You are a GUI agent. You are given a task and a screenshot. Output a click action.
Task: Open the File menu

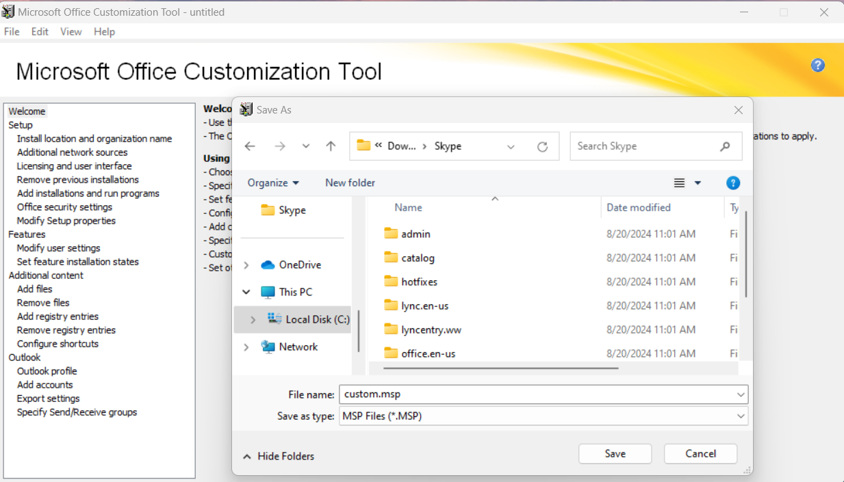click(12, 31)
